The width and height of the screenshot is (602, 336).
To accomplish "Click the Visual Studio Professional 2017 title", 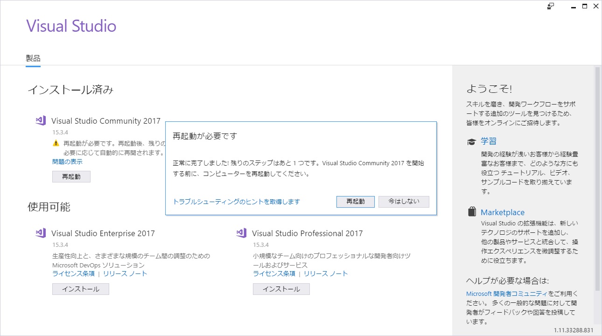I will [307, 233].
